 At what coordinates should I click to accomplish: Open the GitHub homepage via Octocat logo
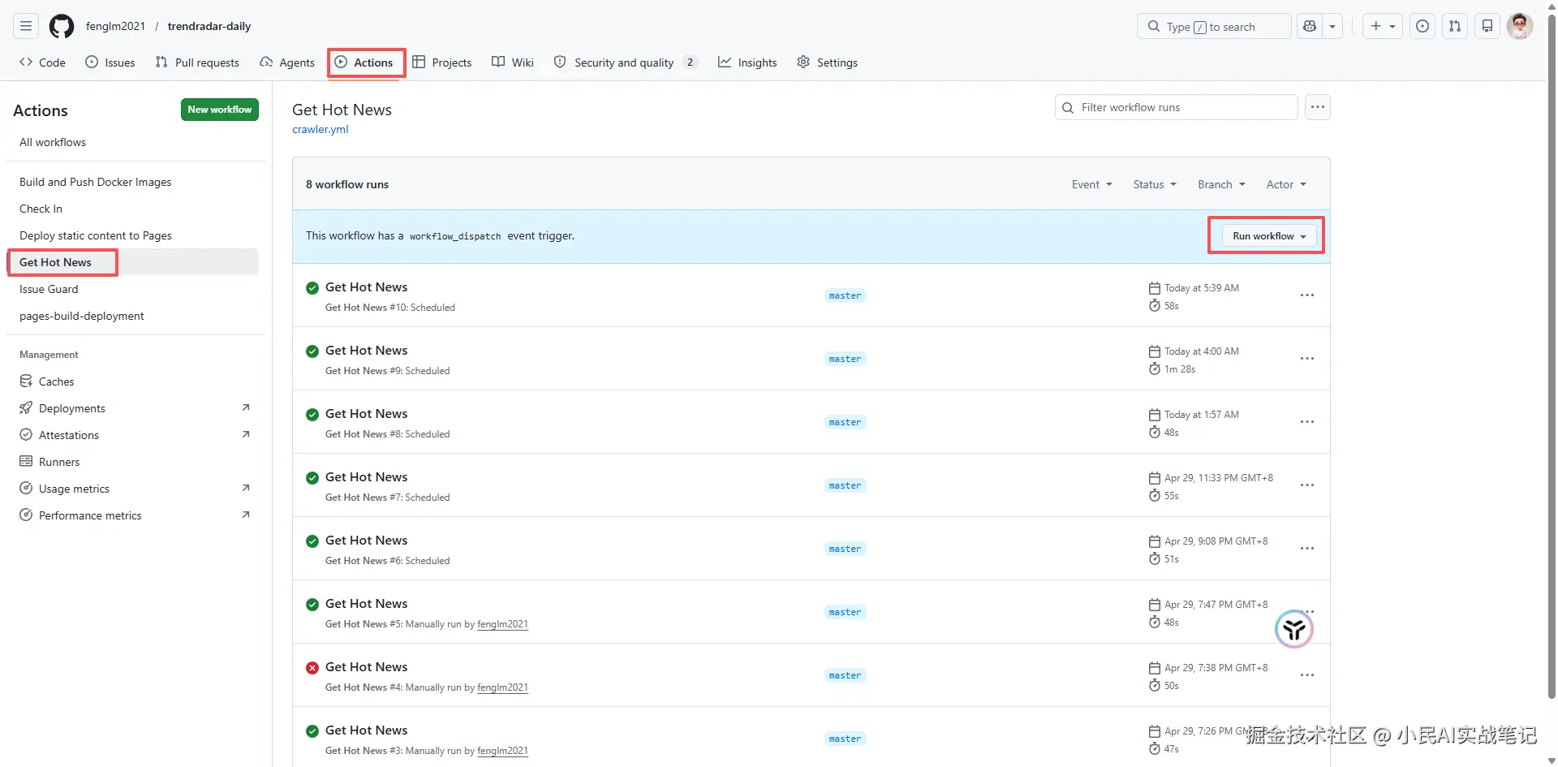(x=62, y=26)
